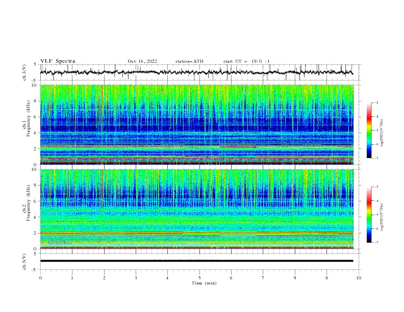Click ch.2 color bar "log(PSD)(V²/Hz)" label
Image resolution: width=404 pixels, height=312 pixels.
tap(382, 217)
